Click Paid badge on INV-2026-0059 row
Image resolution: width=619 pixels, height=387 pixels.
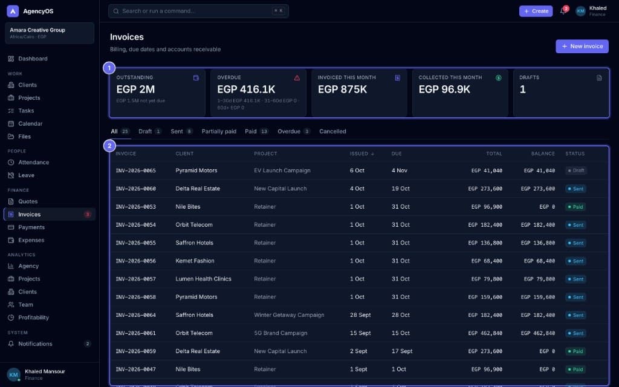(x=575, y=351)
